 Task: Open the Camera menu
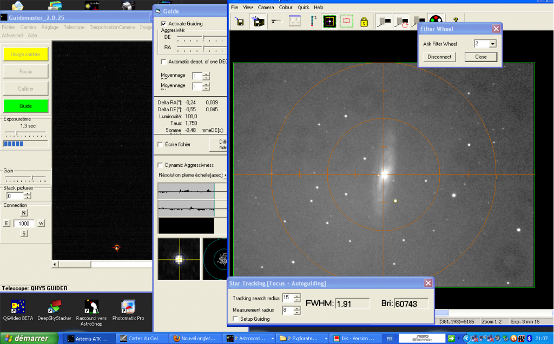(266, 8)
